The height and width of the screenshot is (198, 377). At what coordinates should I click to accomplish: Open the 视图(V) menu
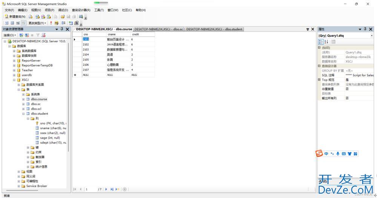[x=36, y=10]
